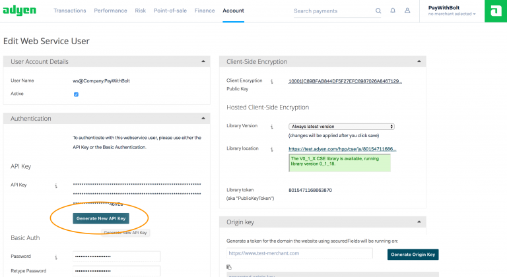Select the Account tab
This screenshot has height=277, width=507.
[x=233, y=11]
